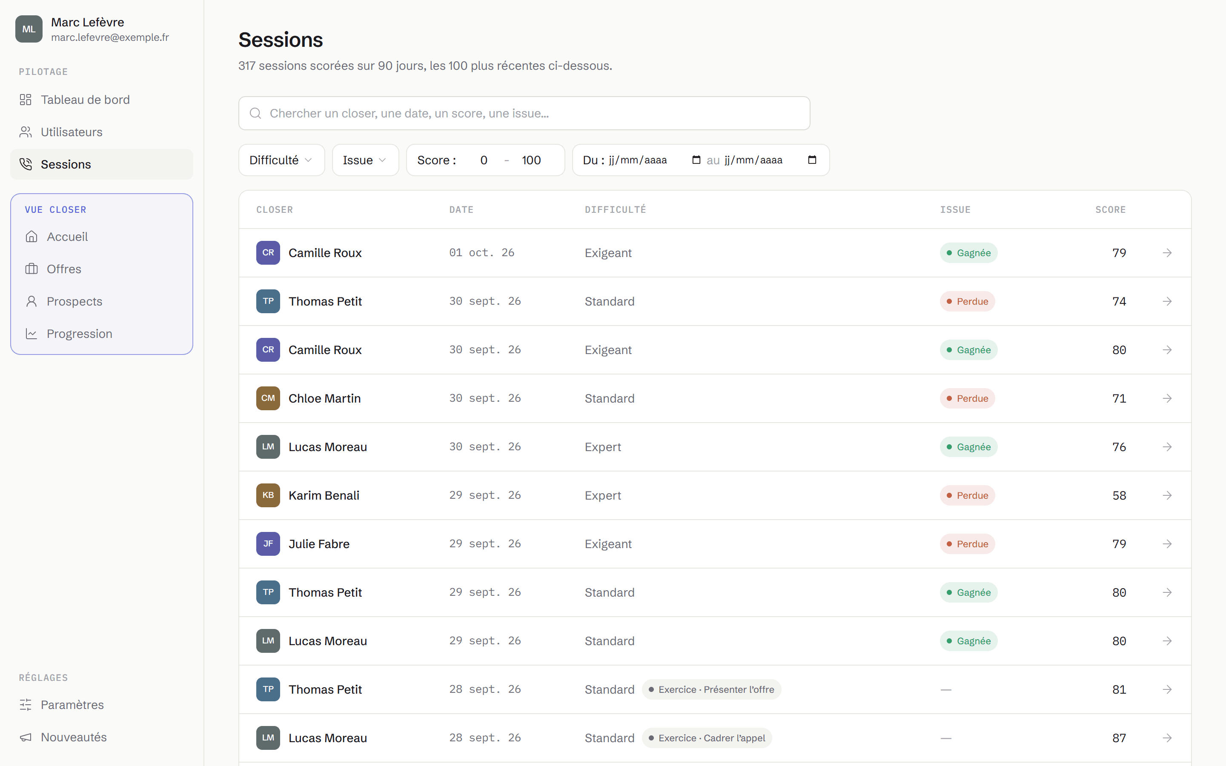This screenshot has width=1226, height=766.
Task: Expand the Issue filter dropdown
Action: click(365, 160)
